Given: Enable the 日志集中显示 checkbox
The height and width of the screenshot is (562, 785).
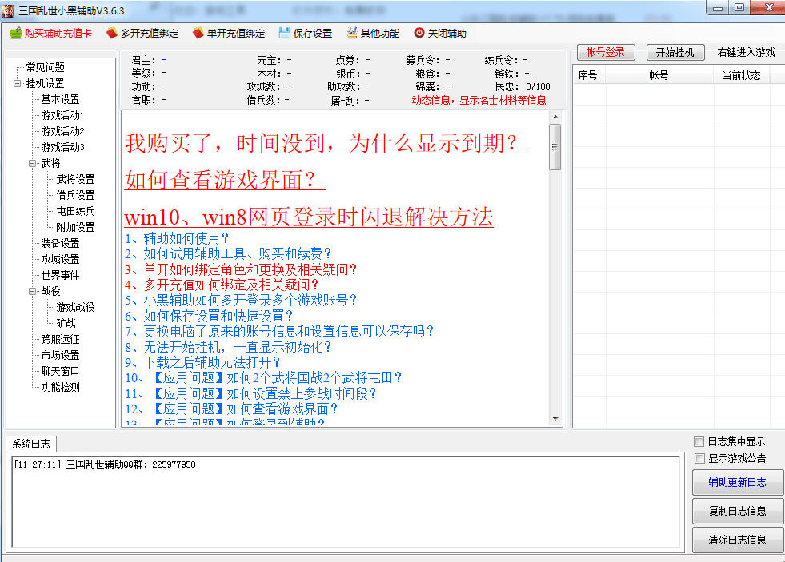Looking at the screenshot, I should point(699,442).
